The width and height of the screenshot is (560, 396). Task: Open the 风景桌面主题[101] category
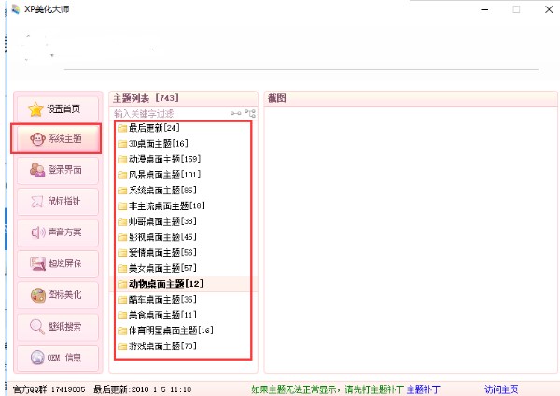tap(159, 175)
